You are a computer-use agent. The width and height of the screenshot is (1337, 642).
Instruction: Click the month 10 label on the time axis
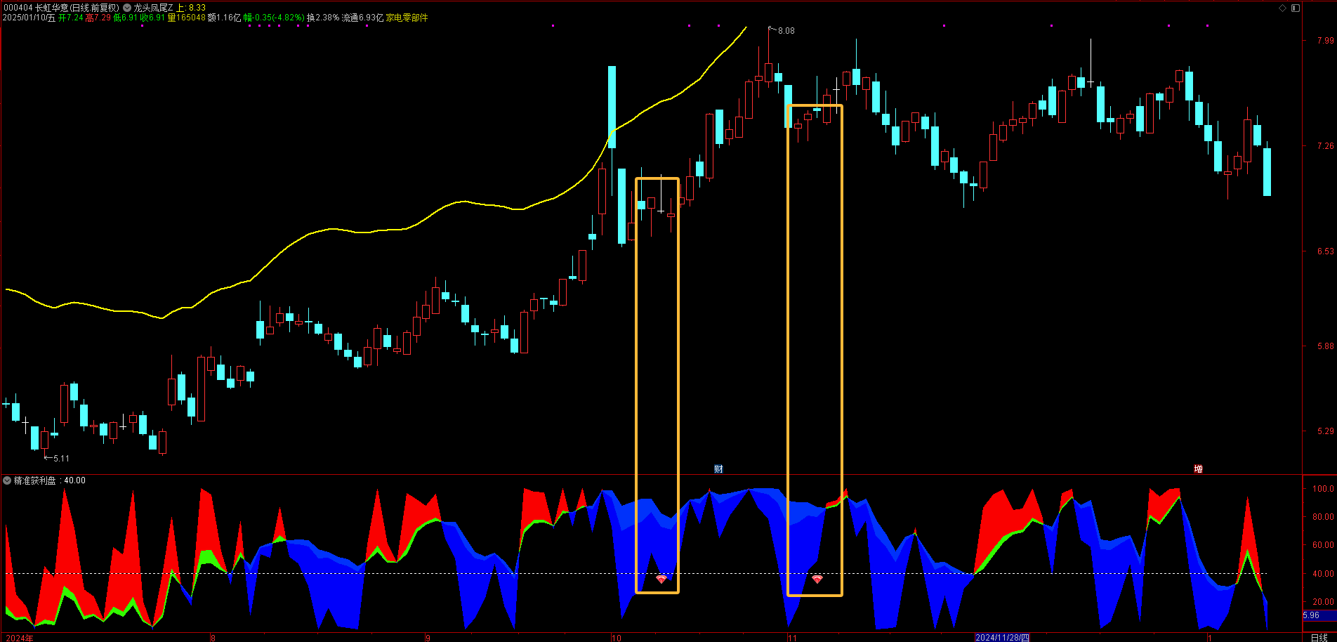[x=617, y=638]
